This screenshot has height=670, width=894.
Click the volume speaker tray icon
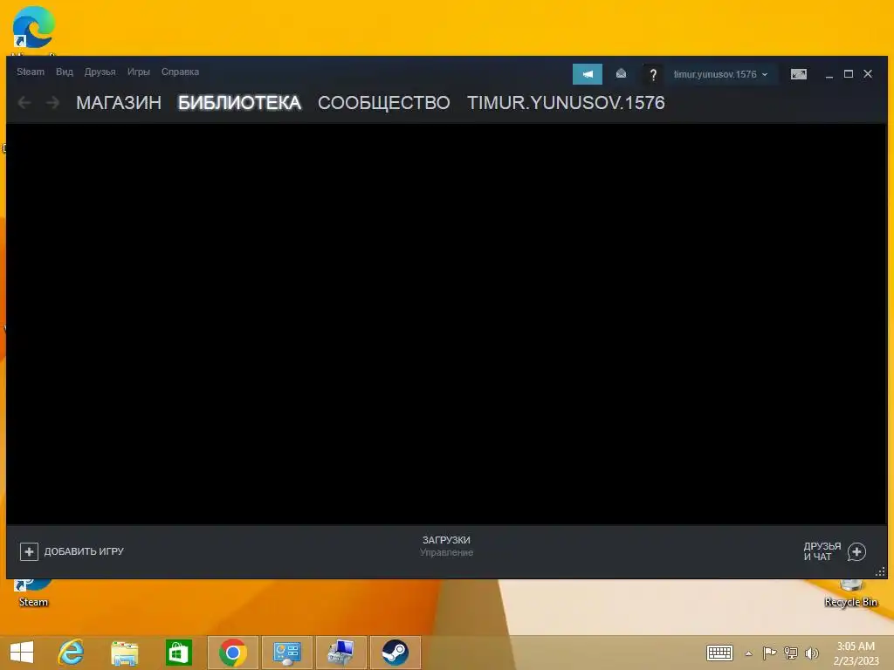click(811, 653)
